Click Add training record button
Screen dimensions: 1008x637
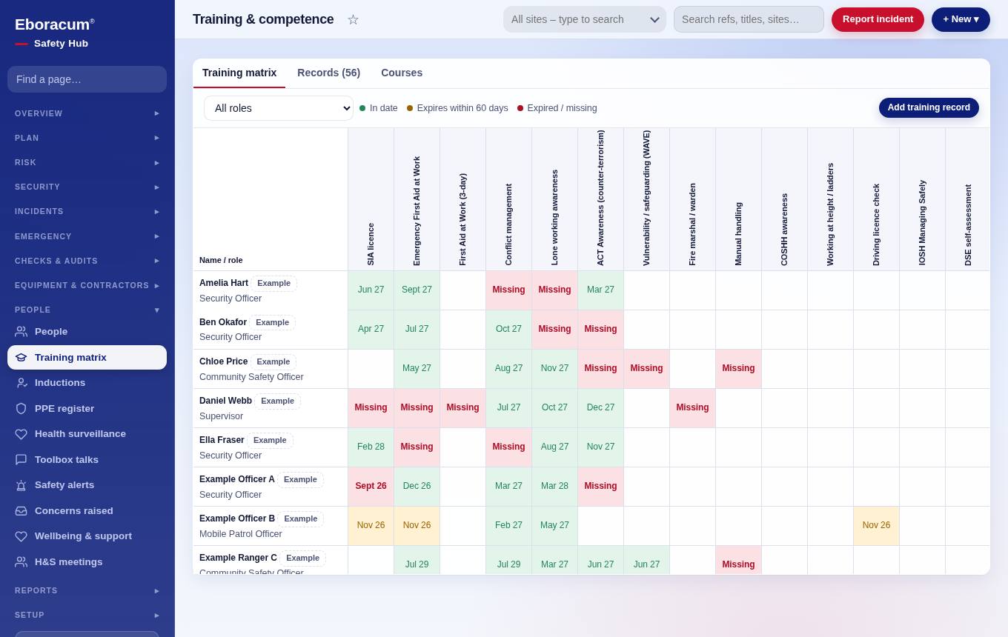[x=929, y=107]
